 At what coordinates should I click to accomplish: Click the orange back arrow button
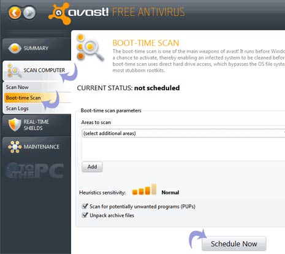pyautogui.click(x=15, y=13)
